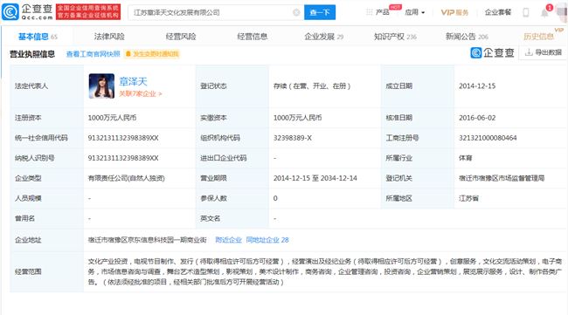
Task: Select the 企业类型 value 有限责任公司
Action: [126, 178]
